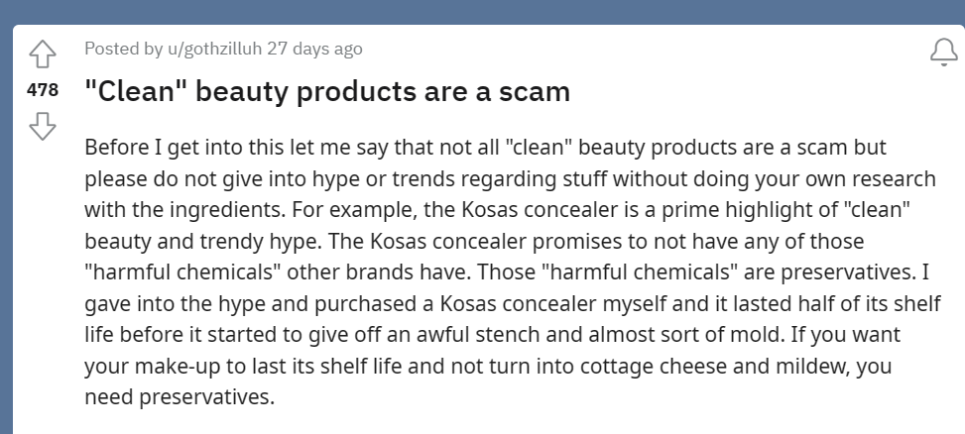Click the 'Posted by' label text

[124, 49]
